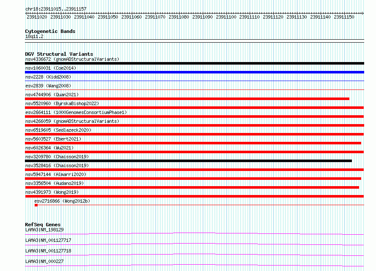Click the chr18:23911015..23911157 region label
The height and width of the screenshot is (271, 376).
(x=56, y=9)
